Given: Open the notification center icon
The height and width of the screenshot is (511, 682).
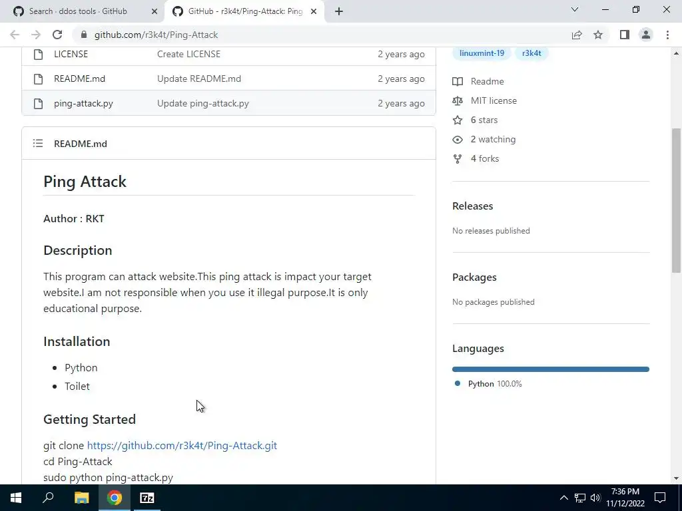Looking at the screenshot, I should [660, 498].
